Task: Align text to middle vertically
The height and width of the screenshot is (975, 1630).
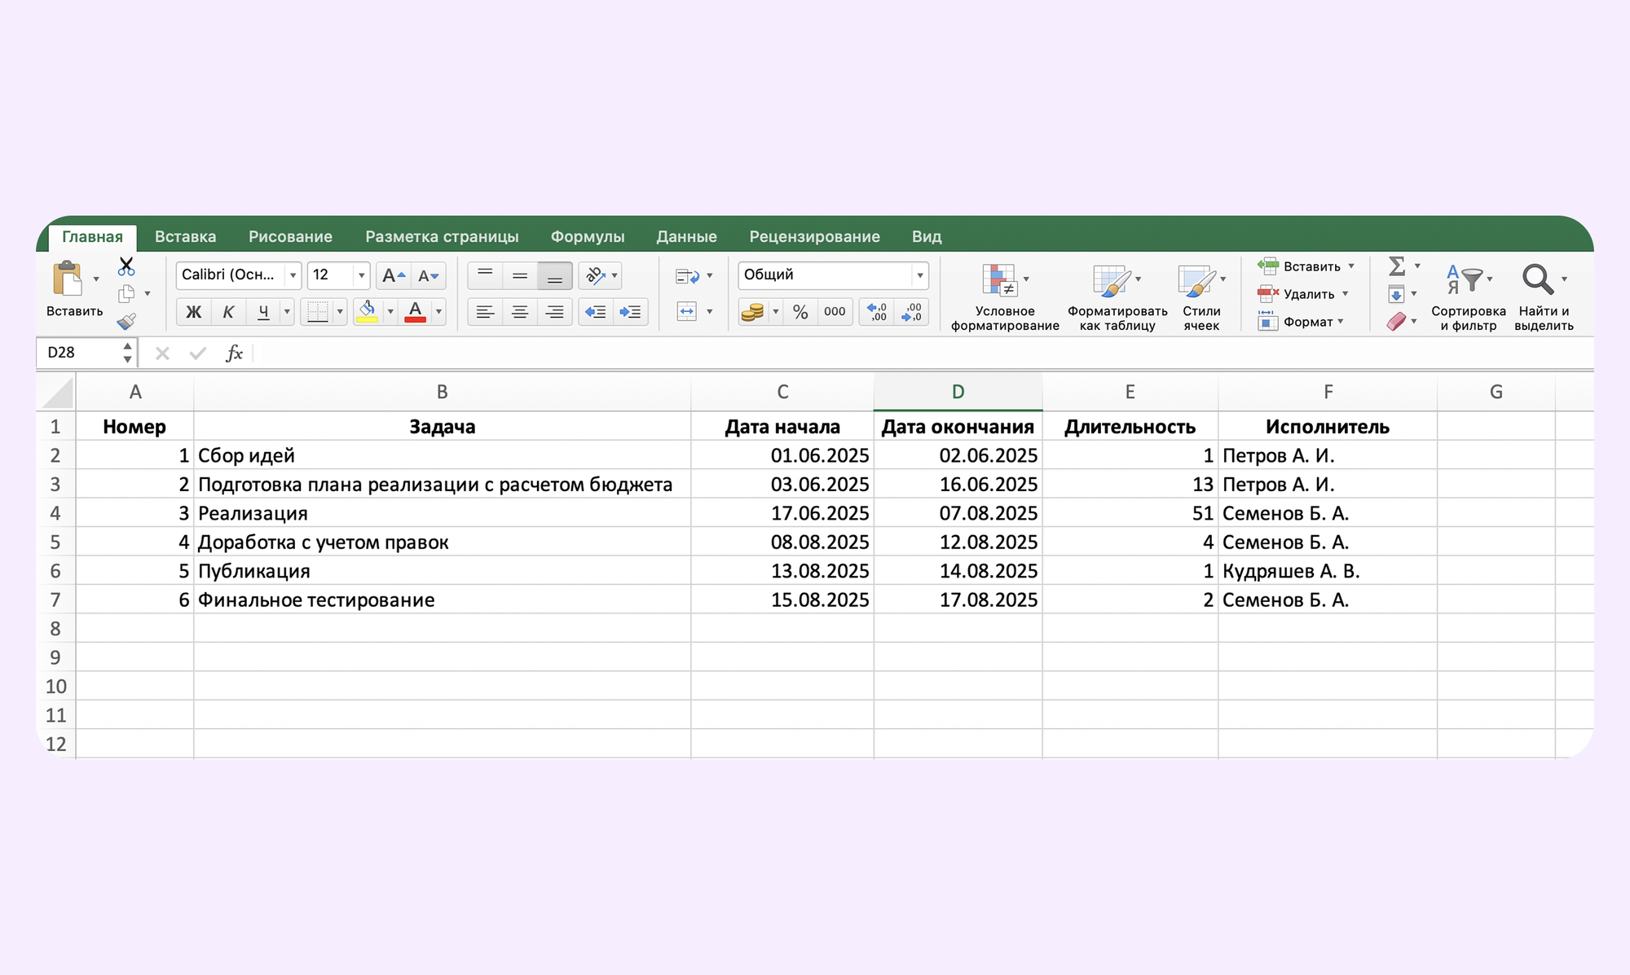Action: coord(520,275)
